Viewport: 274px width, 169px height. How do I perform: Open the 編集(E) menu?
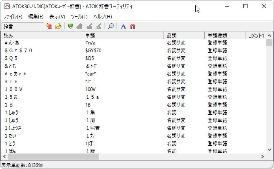36,17
